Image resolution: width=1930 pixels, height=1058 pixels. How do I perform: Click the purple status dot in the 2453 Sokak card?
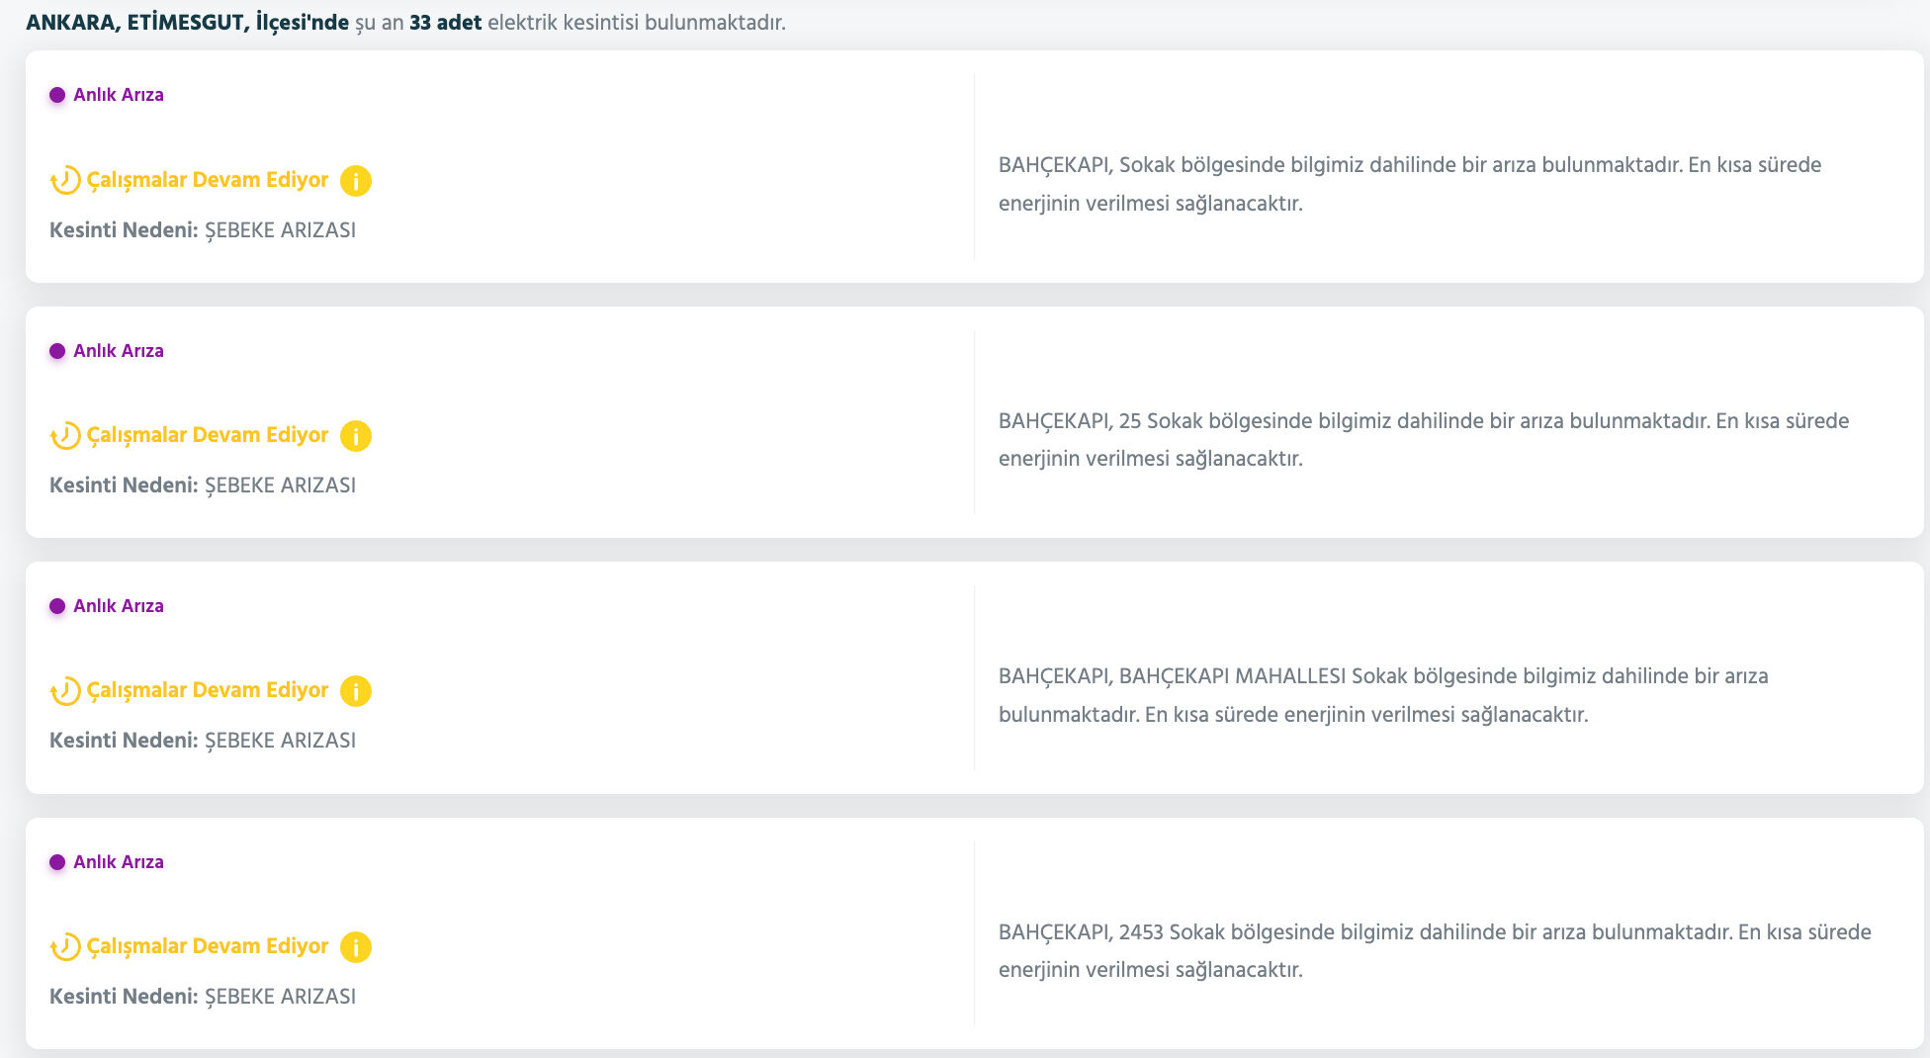(57, 862)
